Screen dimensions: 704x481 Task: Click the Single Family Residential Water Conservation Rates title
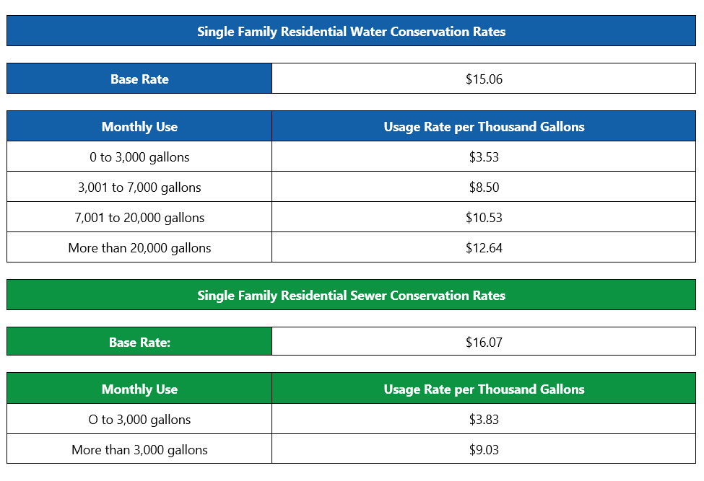[x=352, y=32]
